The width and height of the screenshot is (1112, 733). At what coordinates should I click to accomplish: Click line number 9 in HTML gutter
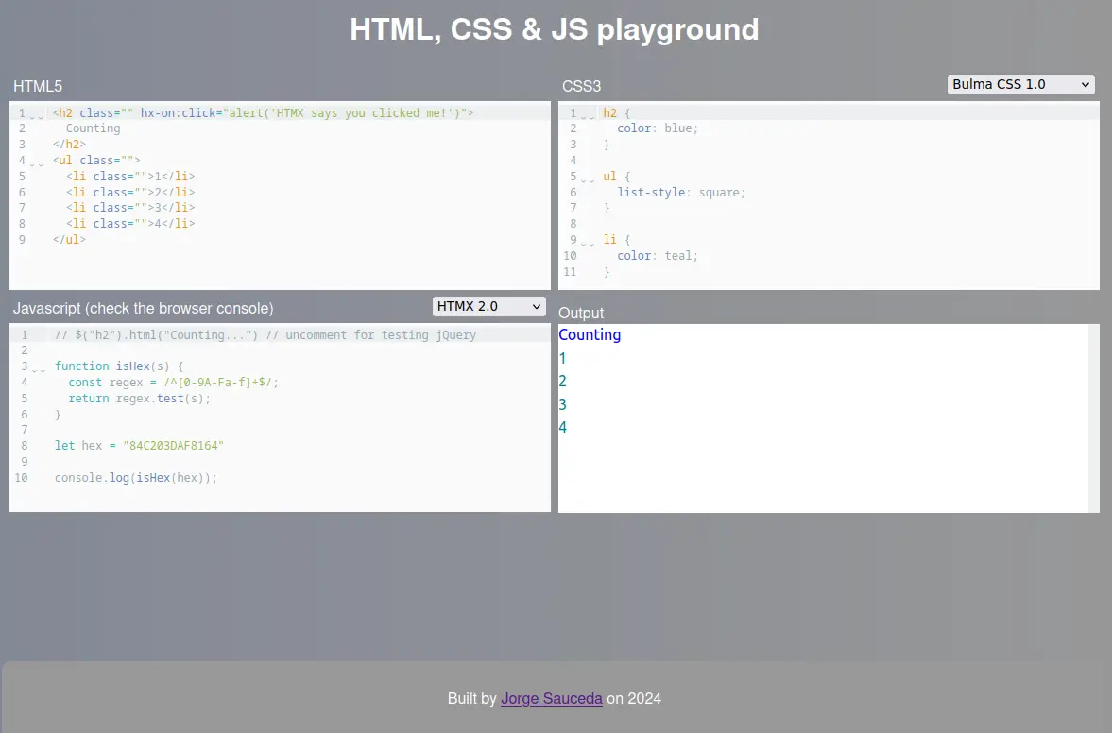coord(22,240)
